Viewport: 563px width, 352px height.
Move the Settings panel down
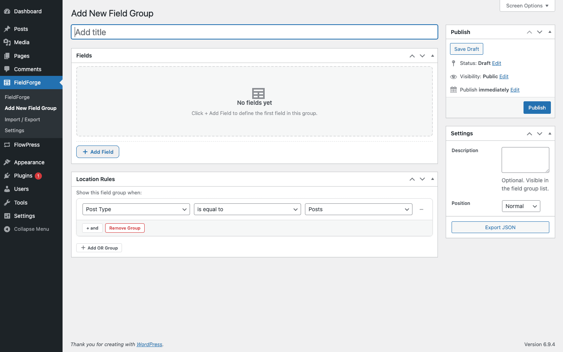tap(540, 133)
